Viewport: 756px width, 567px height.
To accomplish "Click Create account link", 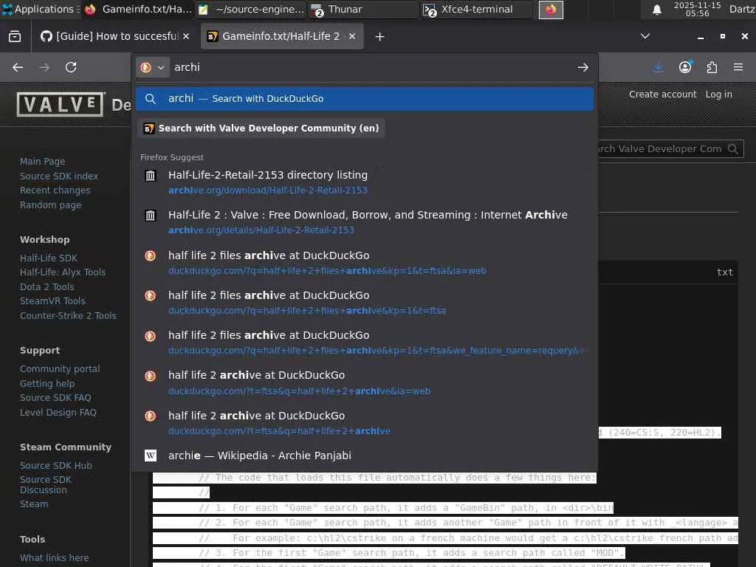I will click(x=662, y=94).
